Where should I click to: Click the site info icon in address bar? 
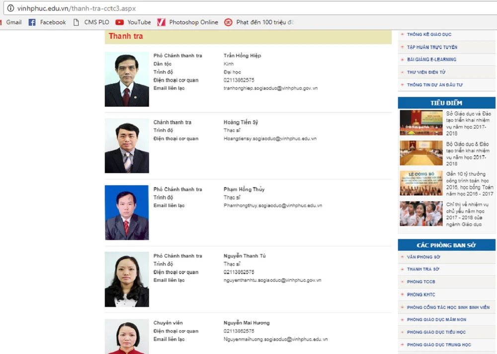[x=10, y=8]
